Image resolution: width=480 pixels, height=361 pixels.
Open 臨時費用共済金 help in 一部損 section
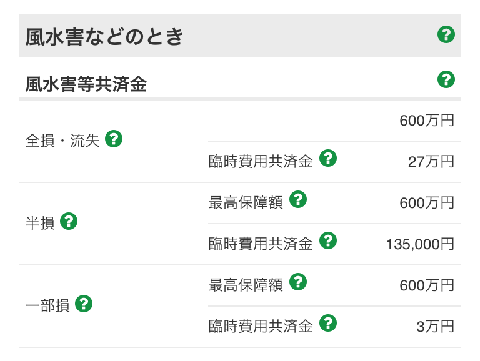328,323
